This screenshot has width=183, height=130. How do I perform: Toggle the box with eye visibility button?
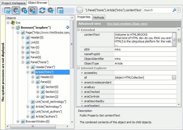(33, 10)
